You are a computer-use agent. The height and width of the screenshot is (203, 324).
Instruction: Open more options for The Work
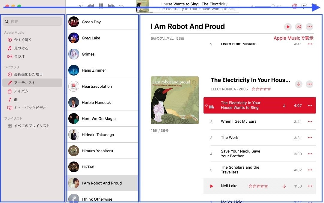[310, 138]
